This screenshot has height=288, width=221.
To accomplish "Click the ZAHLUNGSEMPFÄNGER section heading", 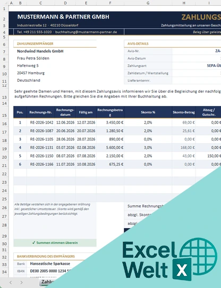I will point(35,43).
